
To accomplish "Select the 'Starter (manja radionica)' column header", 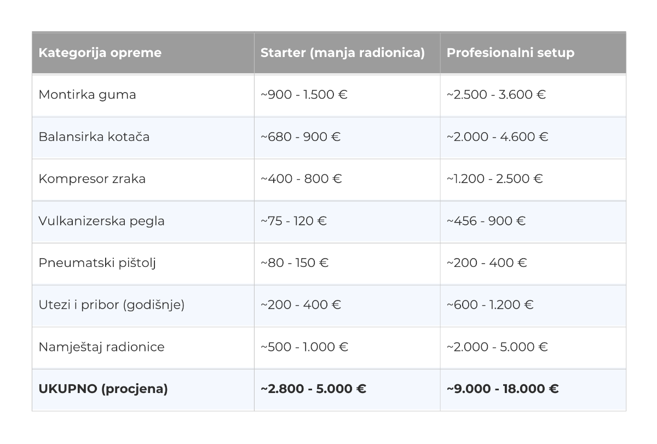I will click(x=342, y=53).
